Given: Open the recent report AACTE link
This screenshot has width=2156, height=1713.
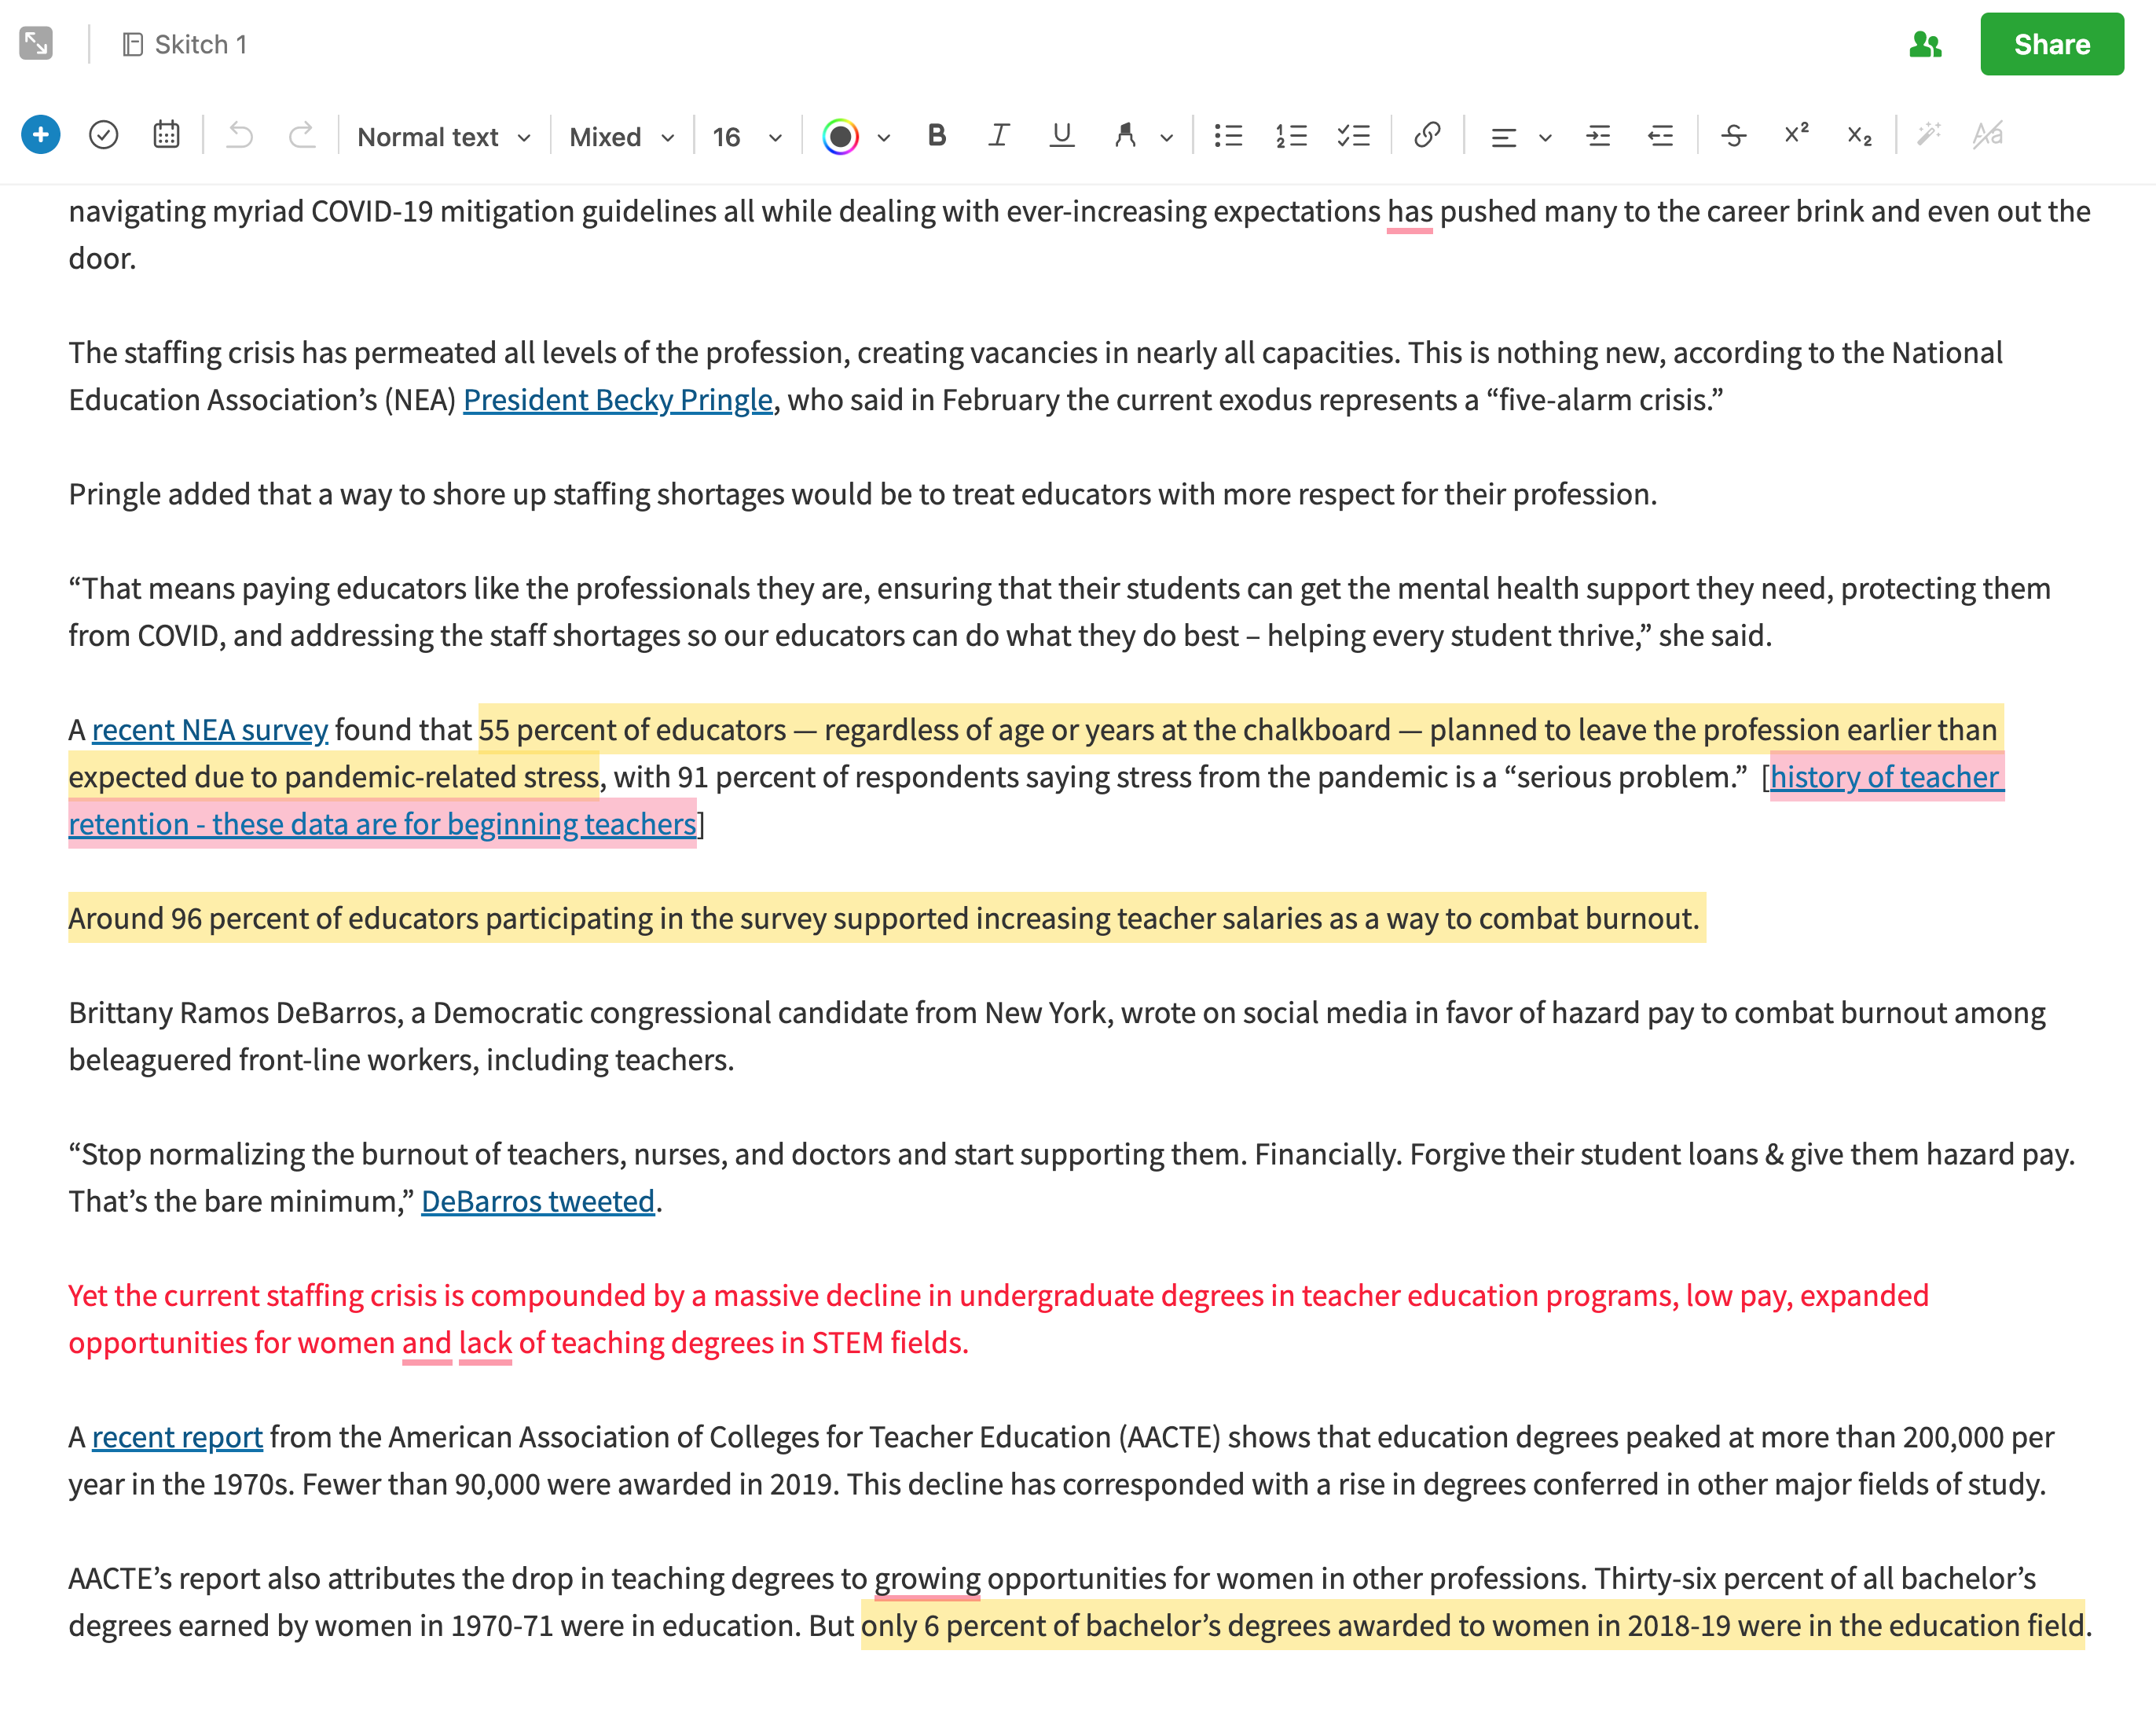Looking at the screenshot, I should pos(177,1437).
